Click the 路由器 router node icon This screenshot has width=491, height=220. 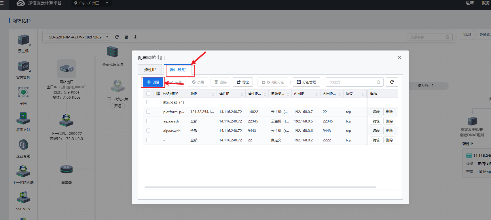click(67, 170)
